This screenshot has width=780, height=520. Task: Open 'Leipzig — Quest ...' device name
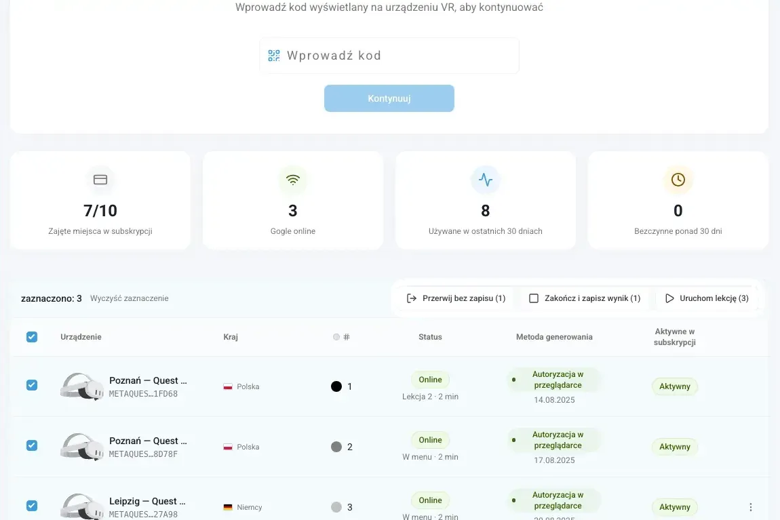(x=147, y=501)
